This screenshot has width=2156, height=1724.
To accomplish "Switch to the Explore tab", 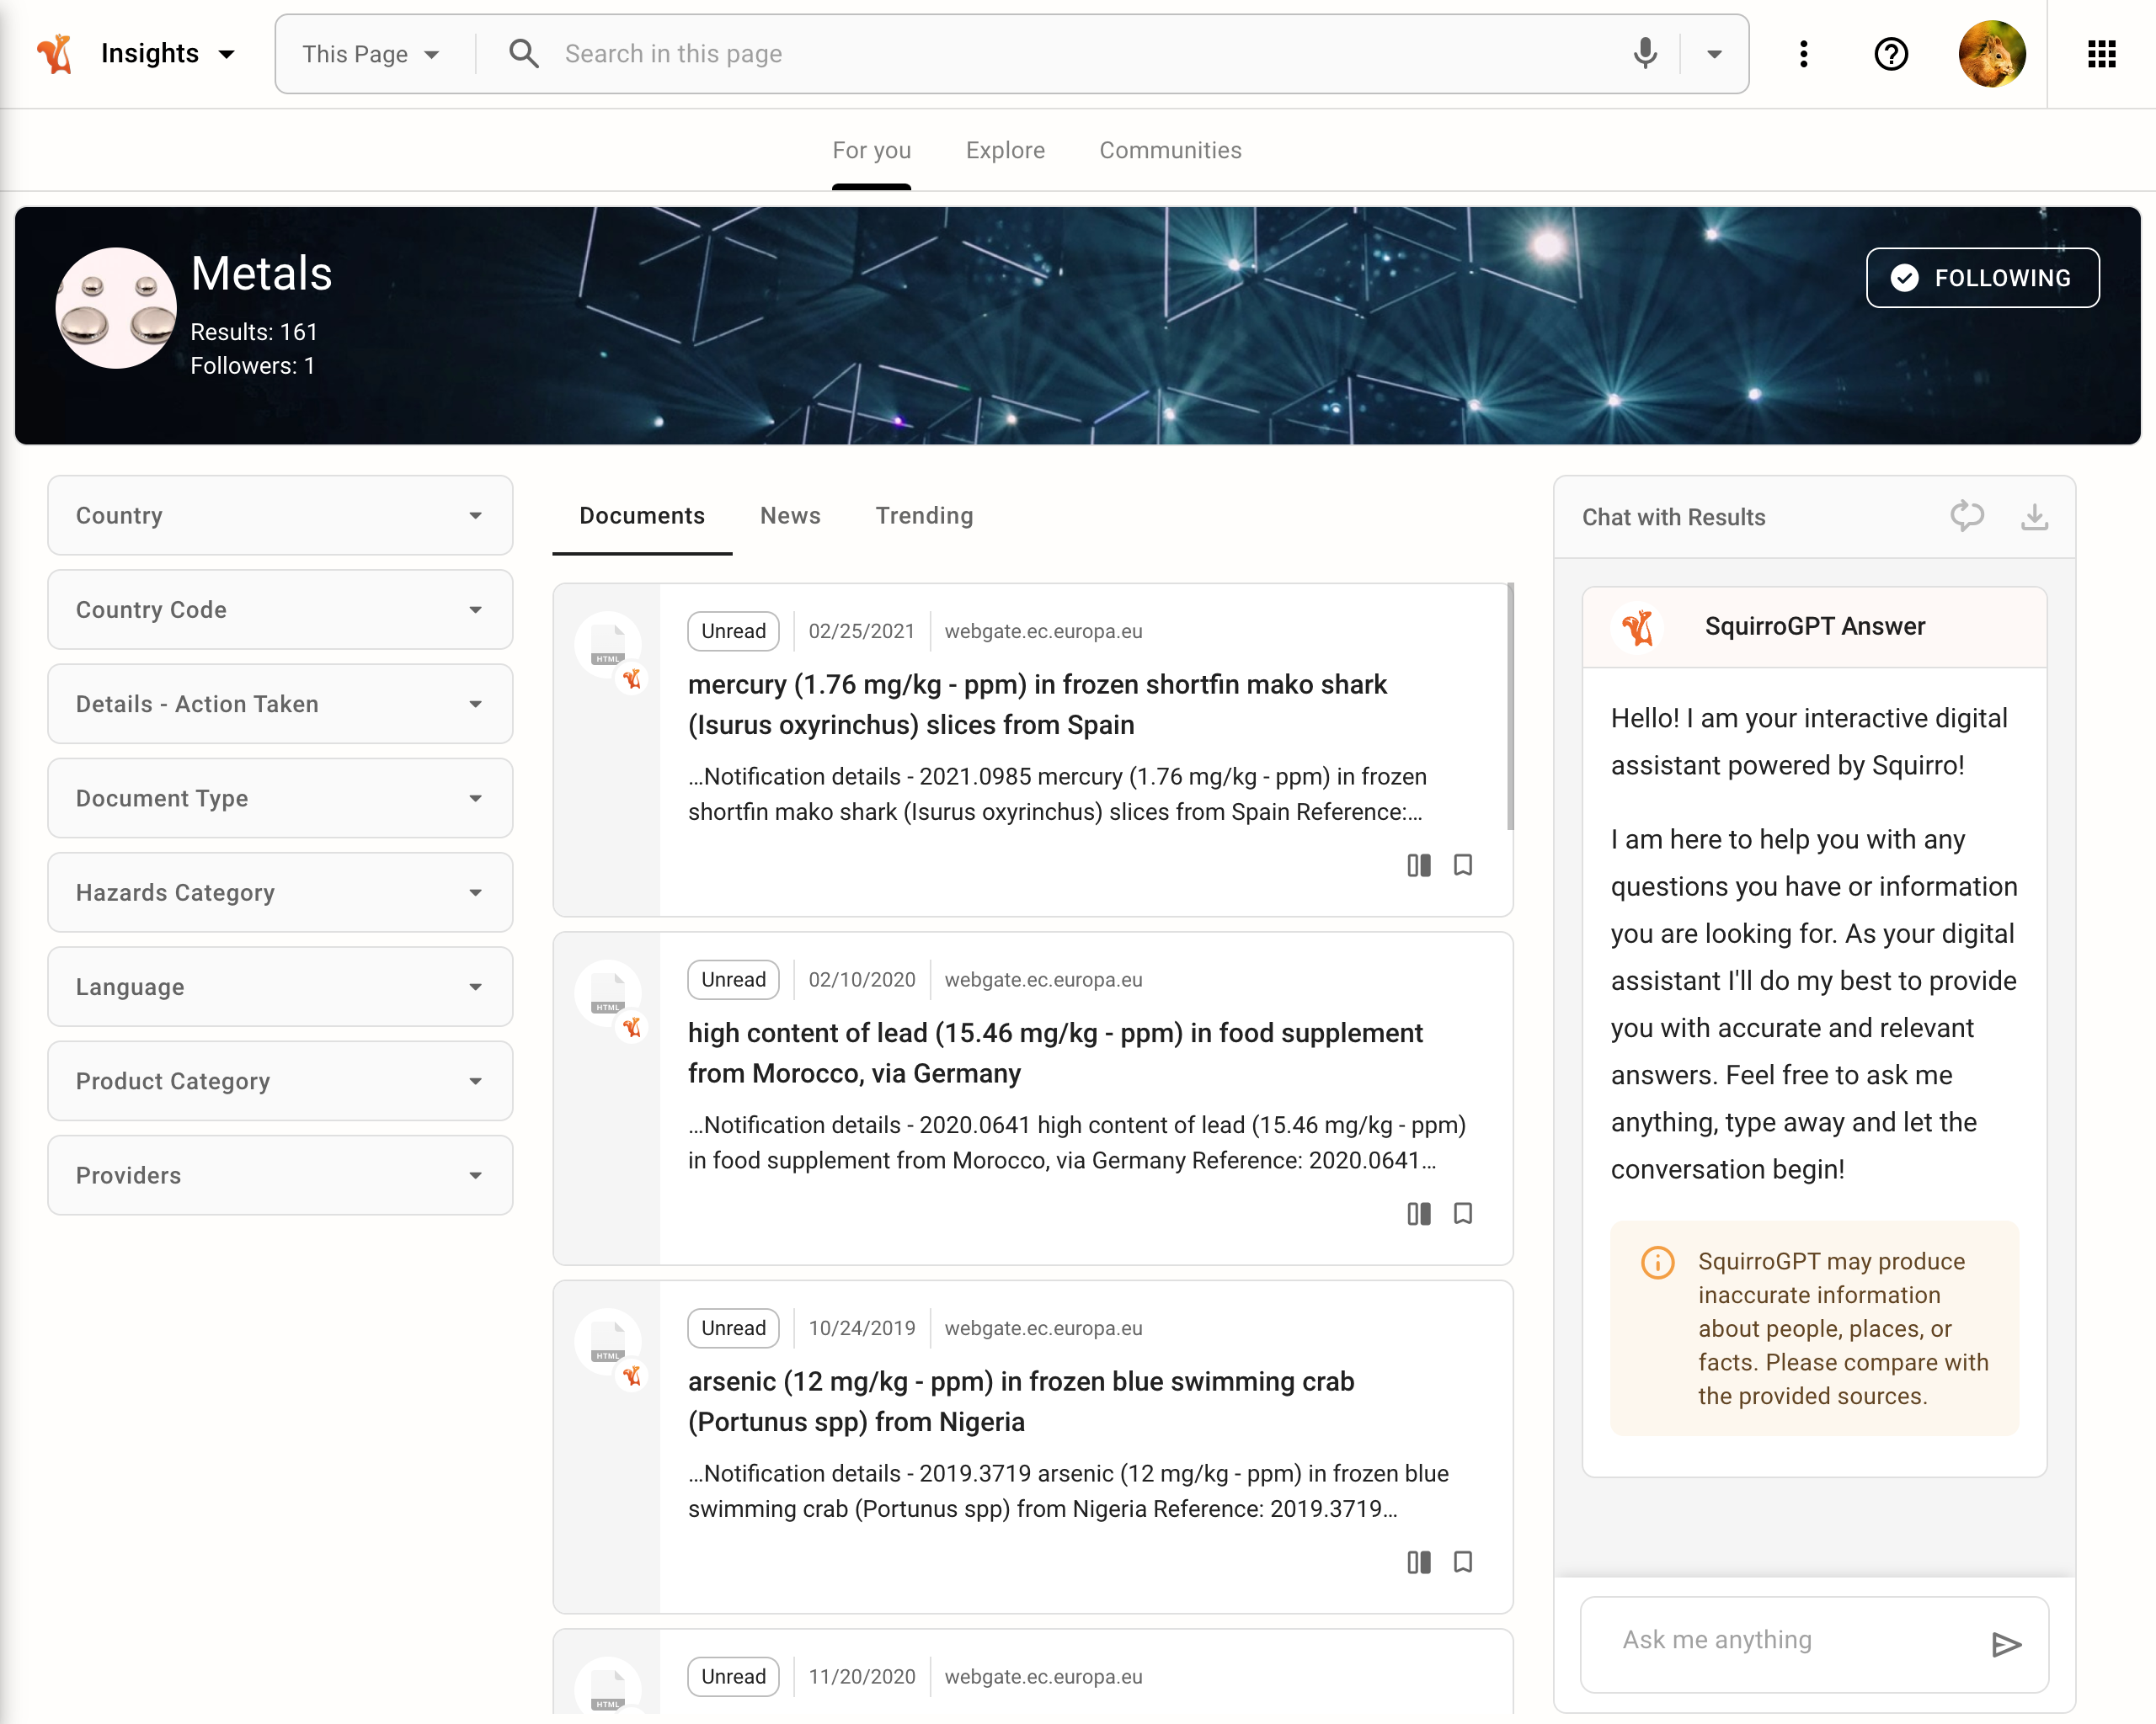I will 1005,150.
